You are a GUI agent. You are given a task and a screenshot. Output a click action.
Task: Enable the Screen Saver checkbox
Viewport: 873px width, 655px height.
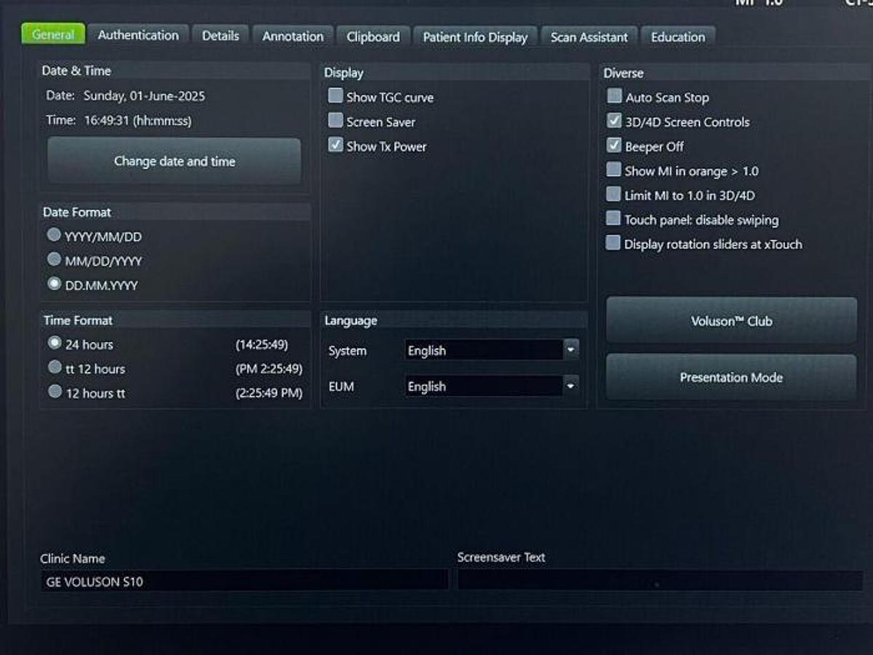point(335,121)
